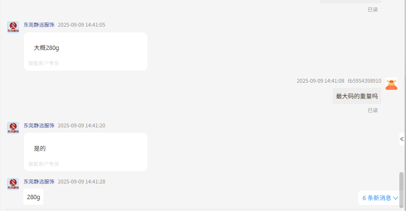Select the 最大码的重量吗 buyer message
Viewport: 406px width, 211px height.
(x=357, y=96)
